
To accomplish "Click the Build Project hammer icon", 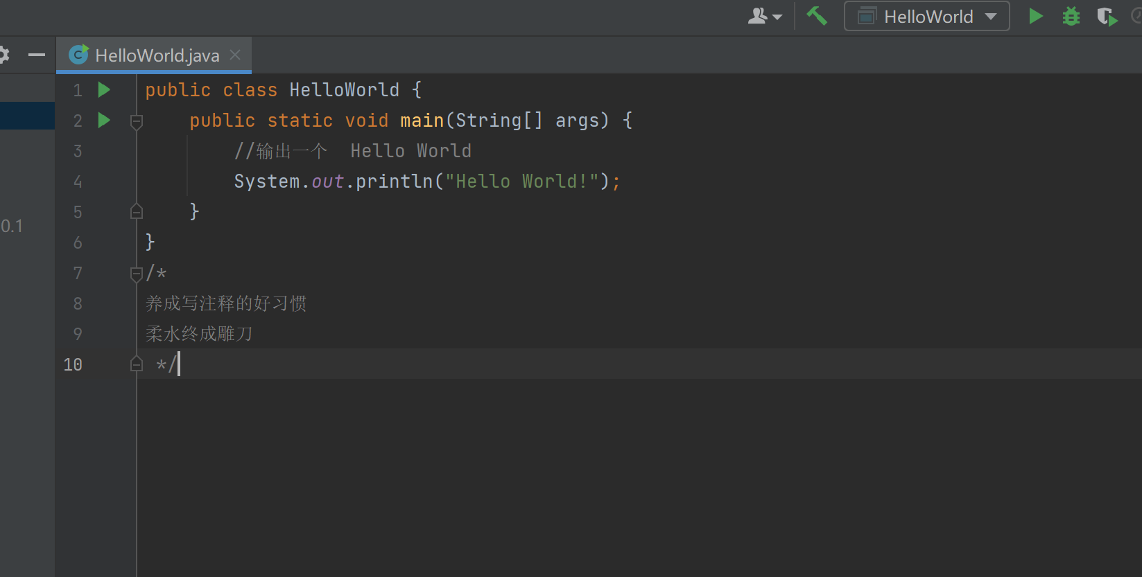I will click(x=817, y=16).
